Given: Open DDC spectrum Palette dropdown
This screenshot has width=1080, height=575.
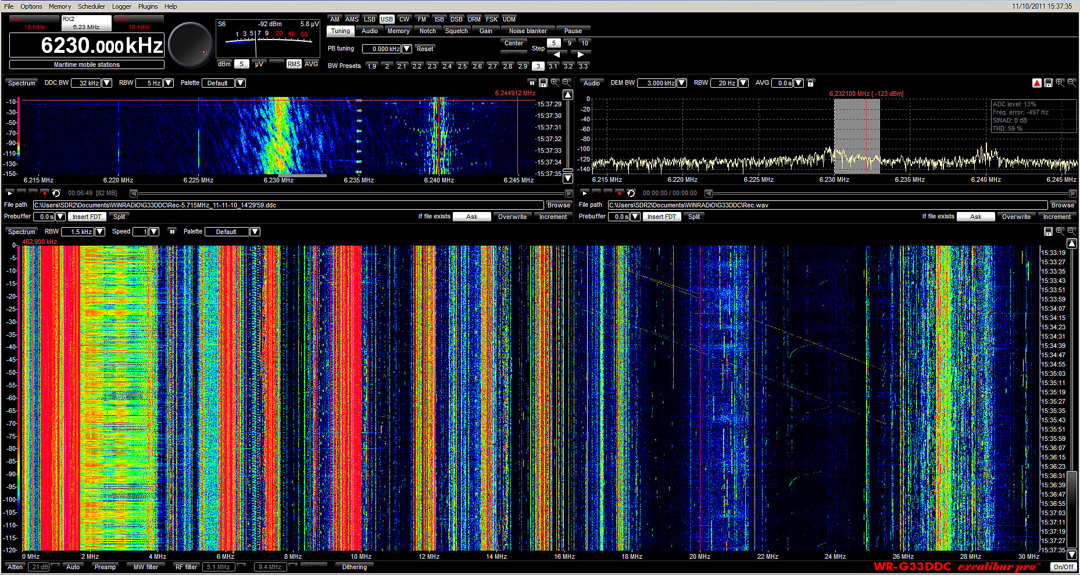Looking at the screenshot, I should click(x=240, y=83).
